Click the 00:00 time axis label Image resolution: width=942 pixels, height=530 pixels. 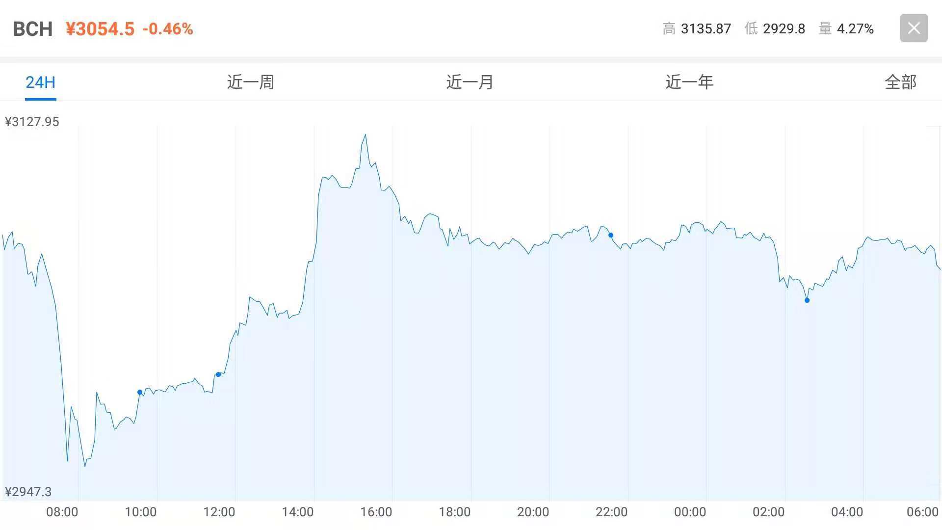(690, 512)
